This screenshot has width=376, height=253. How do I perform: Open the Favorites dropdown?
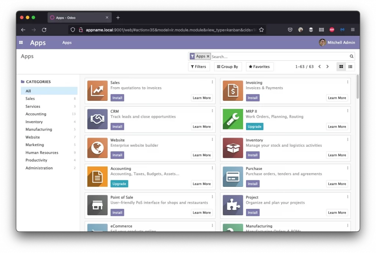pyautogui.click(x=260, y=67)
